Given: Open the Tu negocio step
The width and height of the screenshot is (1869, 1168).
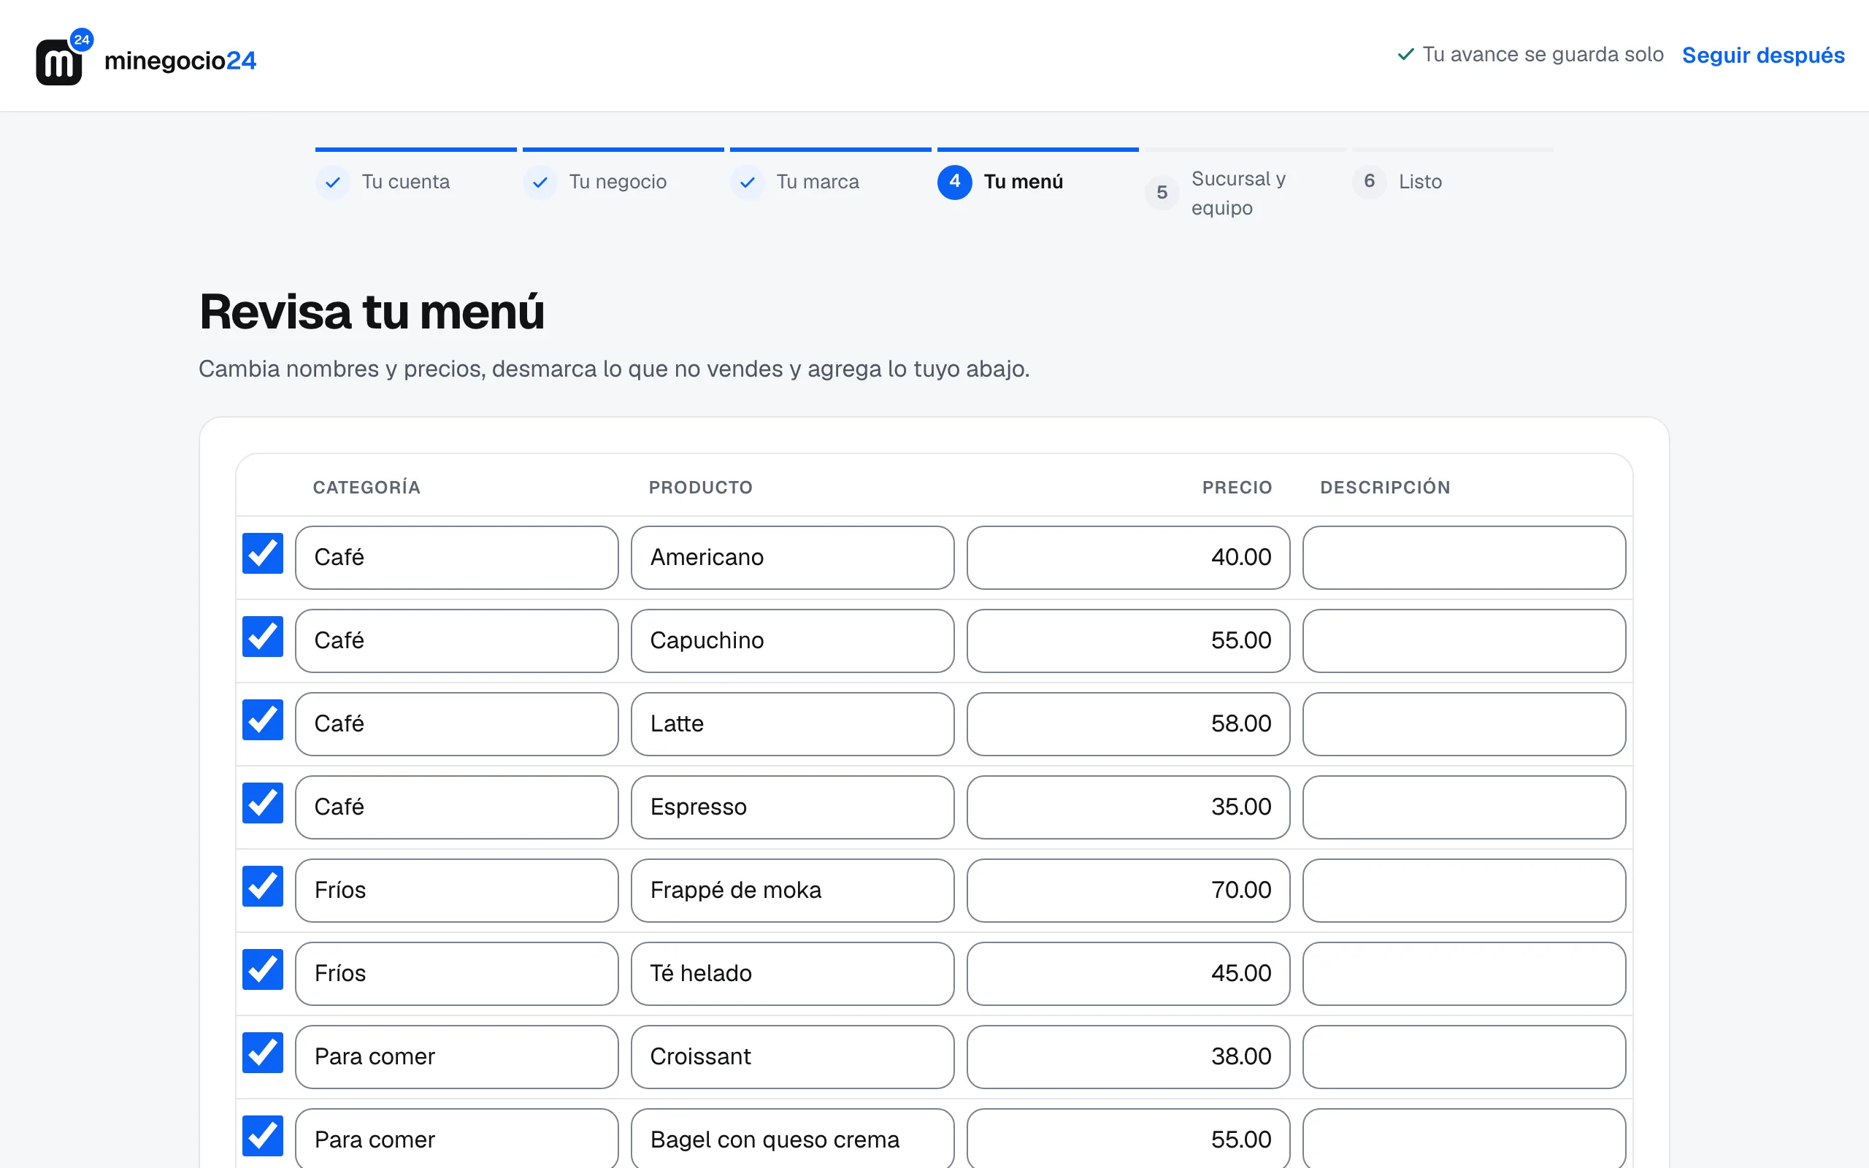Looking at the screenshot, I should pos(618,182).
